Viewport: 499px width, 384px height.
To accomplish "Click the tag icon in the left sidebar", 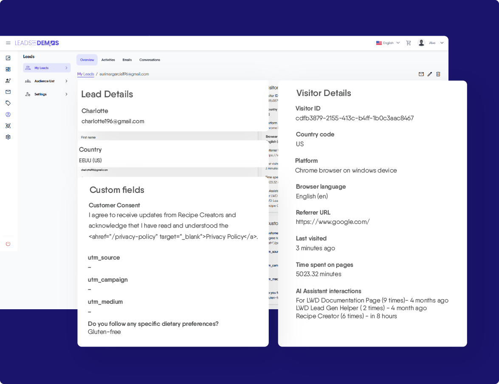I will point(8,103).
